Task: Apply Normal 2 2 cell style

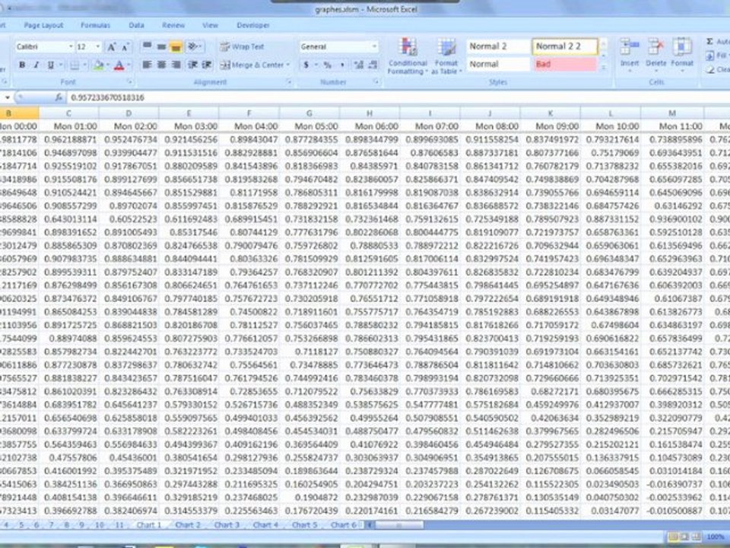Action: 565,46
